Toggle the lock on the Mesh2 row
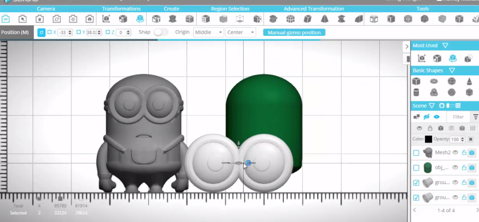 coord(464,152)
